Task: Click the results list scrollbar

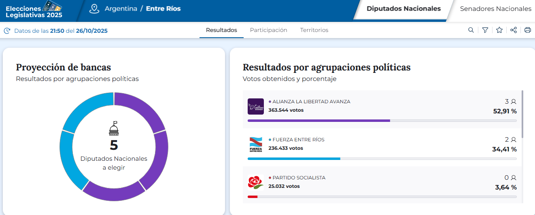Action: (x=522, y=114)
